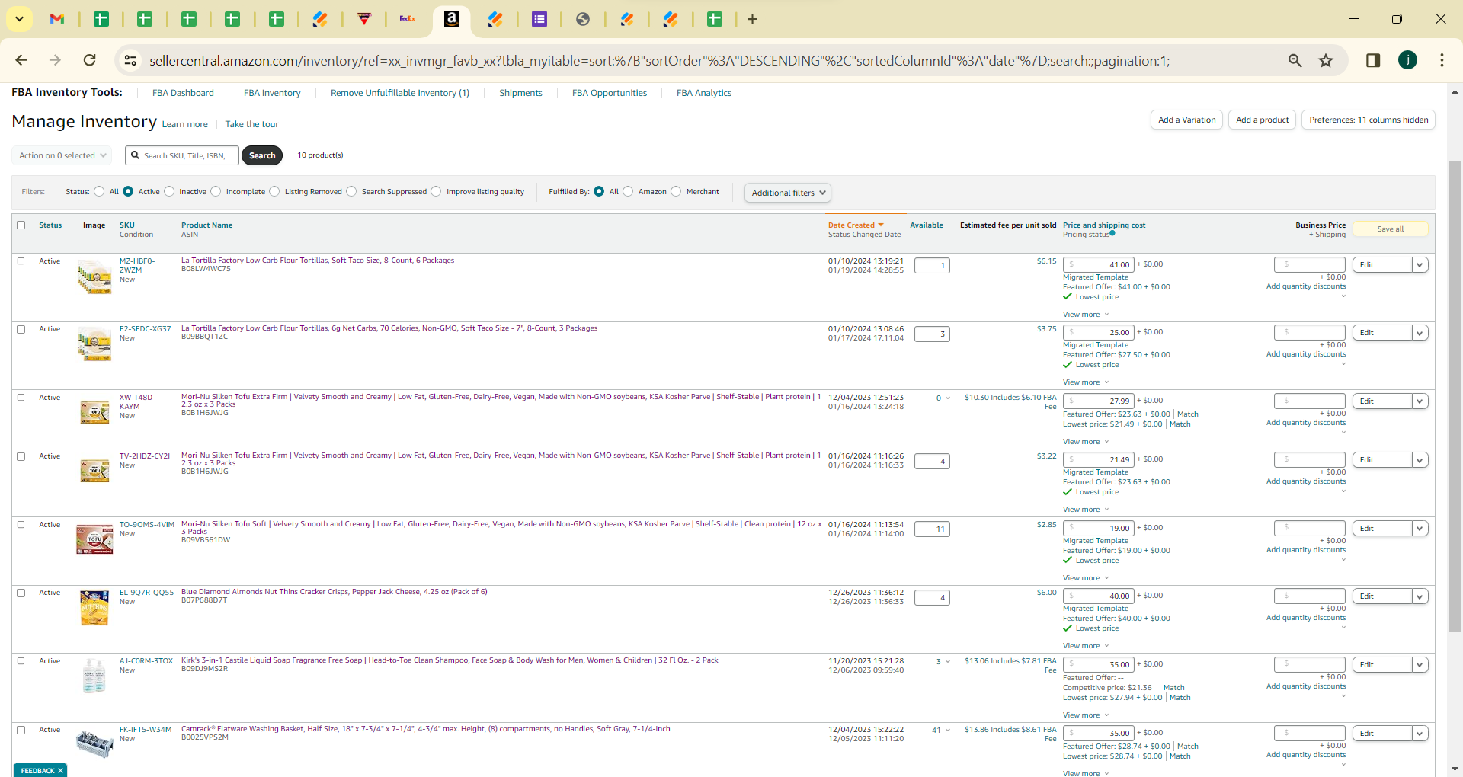1463x777 pixels.
Task: Open Action on 0 selected dropdown
Action: [62, 155]
